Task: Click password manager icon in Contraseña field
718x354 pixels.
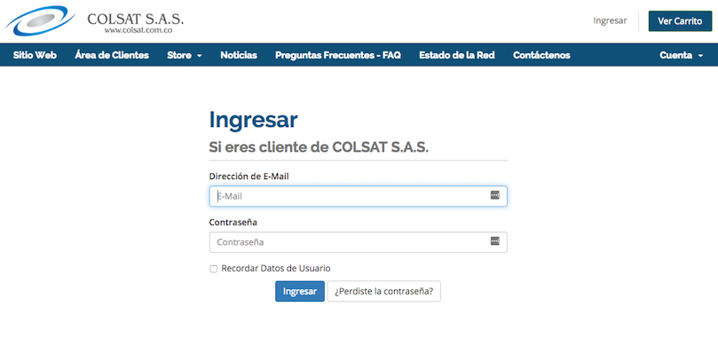Action: coord(495,241)
